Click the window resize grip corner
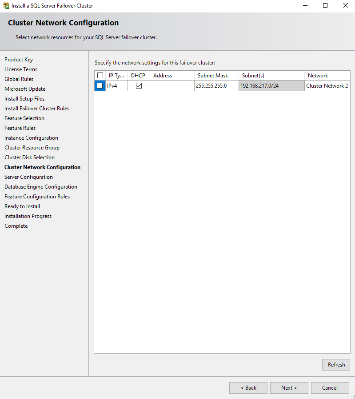This screenshot has height=399, width=355. (x=353, y=397)
